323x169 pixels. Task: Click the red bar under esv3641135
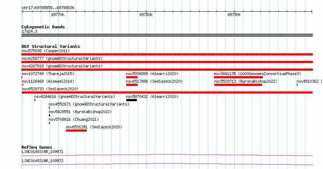point(238,77)
